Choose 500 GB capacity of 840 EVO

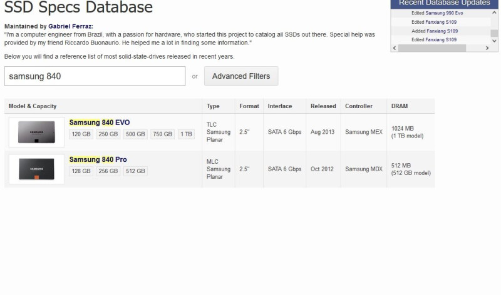point(135,134)
